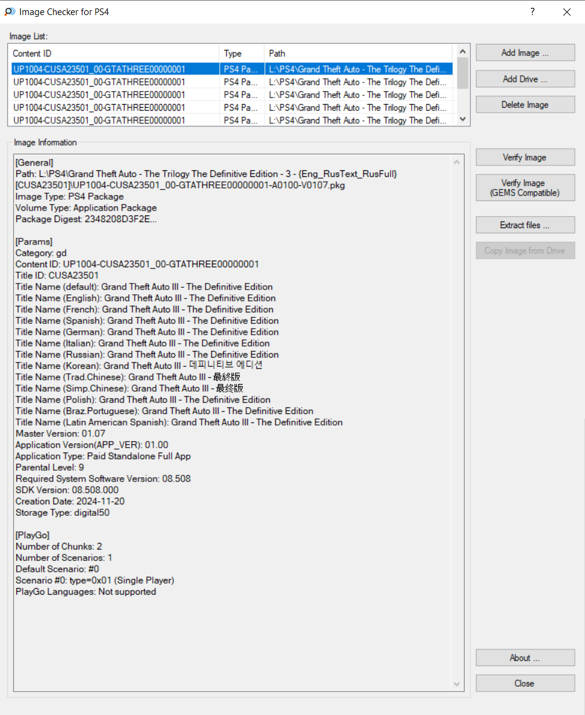The image size is (585, 715).
Task: Click the 'Master Version: 01.07' line
Action: point(60,434)
